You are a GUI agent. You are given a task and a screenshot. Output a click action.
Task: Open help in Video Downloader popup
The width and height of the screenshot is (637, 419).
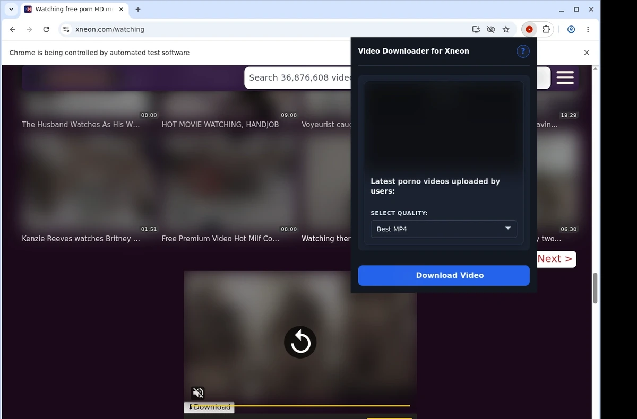523,51
